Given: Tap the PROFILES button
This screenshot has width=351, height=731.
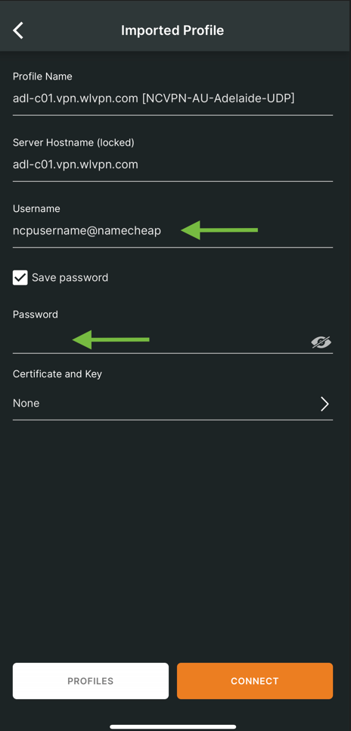Looking at the screenshot, I should (90, 681).
